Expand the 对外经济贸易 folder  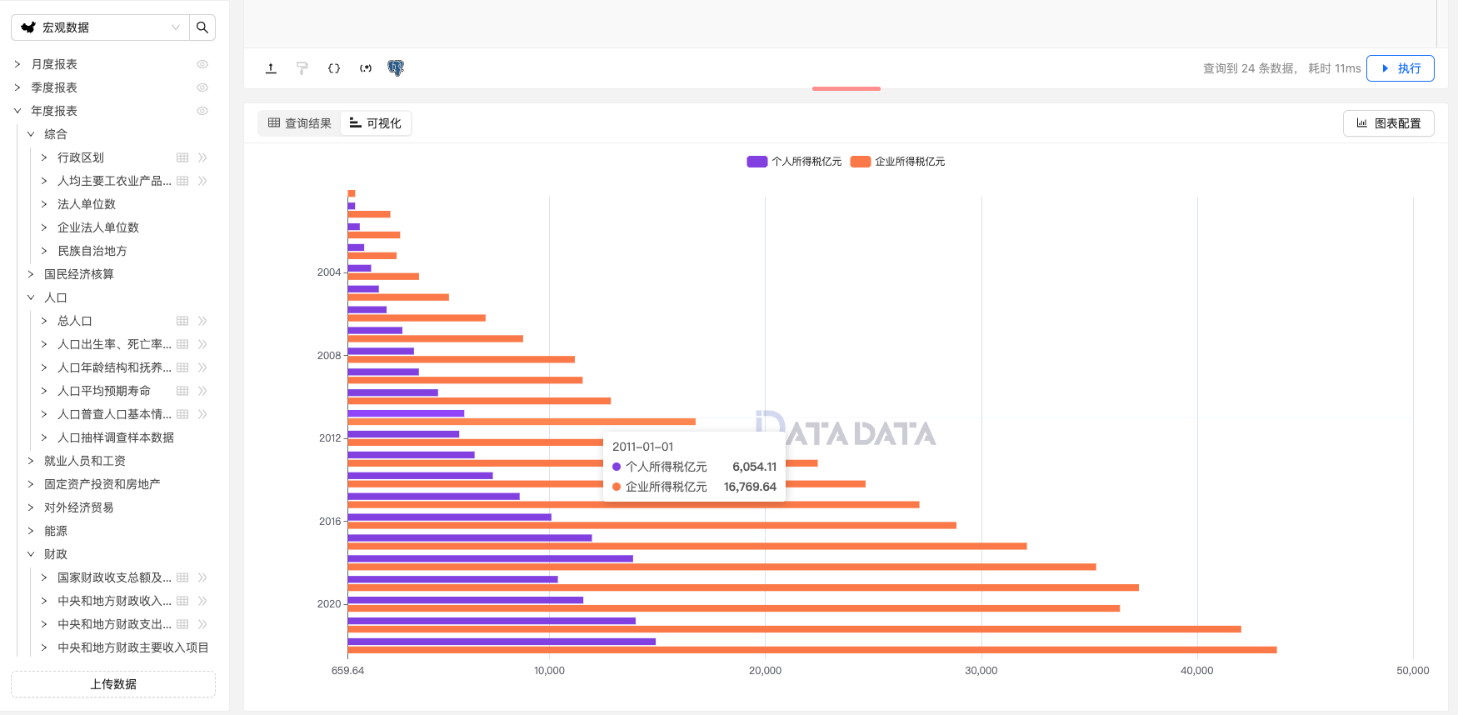click(x=31, y=507)
